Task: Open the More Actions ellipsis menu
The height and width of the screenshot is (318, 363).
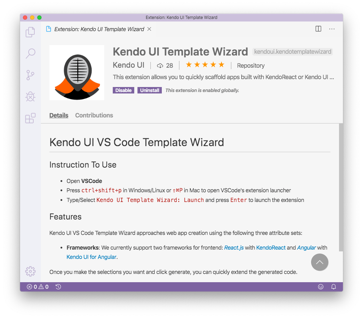Action: click(x=332, y=29)
